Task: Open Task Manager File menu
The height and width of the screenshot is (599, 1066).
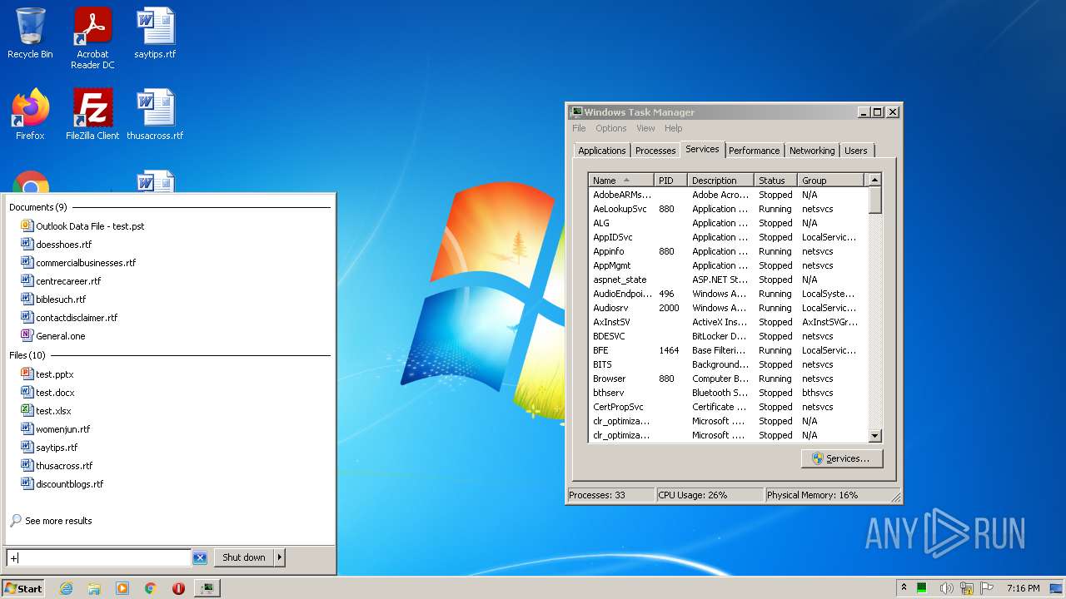Action: pyautogui.click(x=579, y=128)
